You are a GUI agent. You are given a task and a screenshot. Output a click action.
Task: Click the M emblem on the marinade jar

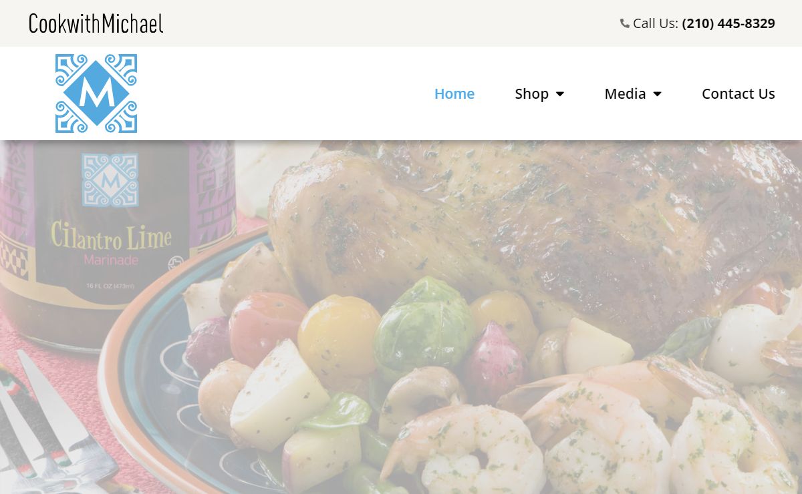(110, 180)
